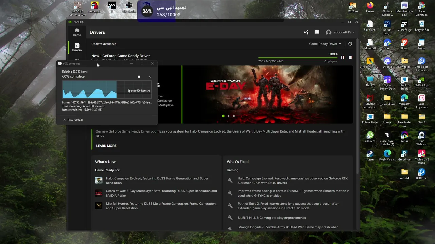Click the Mistfall Hunter game thumbnail
The image size is (435, 244).
click(x=99, y=206)
